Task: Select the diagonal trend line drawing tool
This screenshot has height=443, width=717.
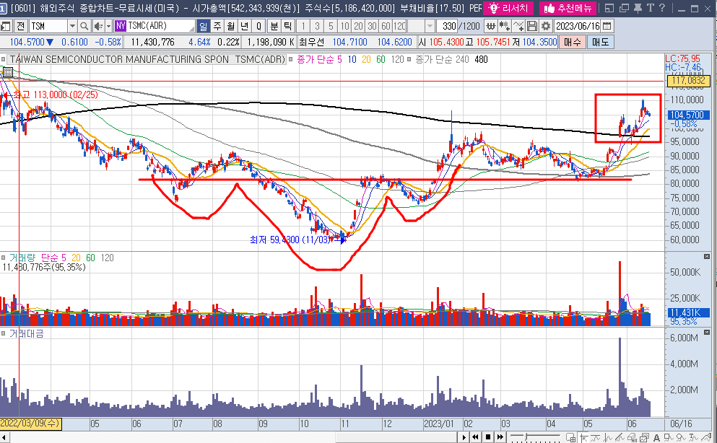Action: pos(620,437)
